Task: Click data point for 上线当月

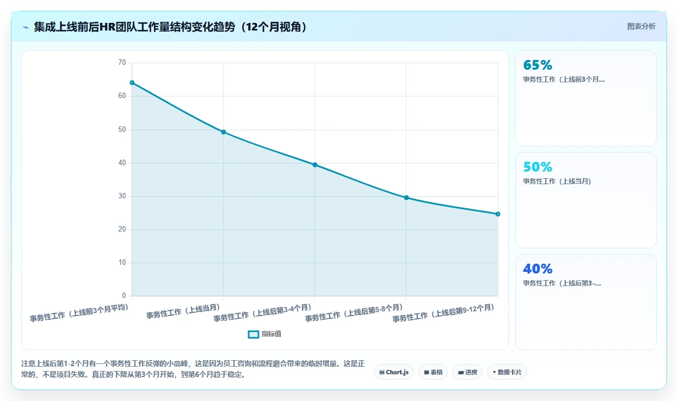Action: point(223,132)
